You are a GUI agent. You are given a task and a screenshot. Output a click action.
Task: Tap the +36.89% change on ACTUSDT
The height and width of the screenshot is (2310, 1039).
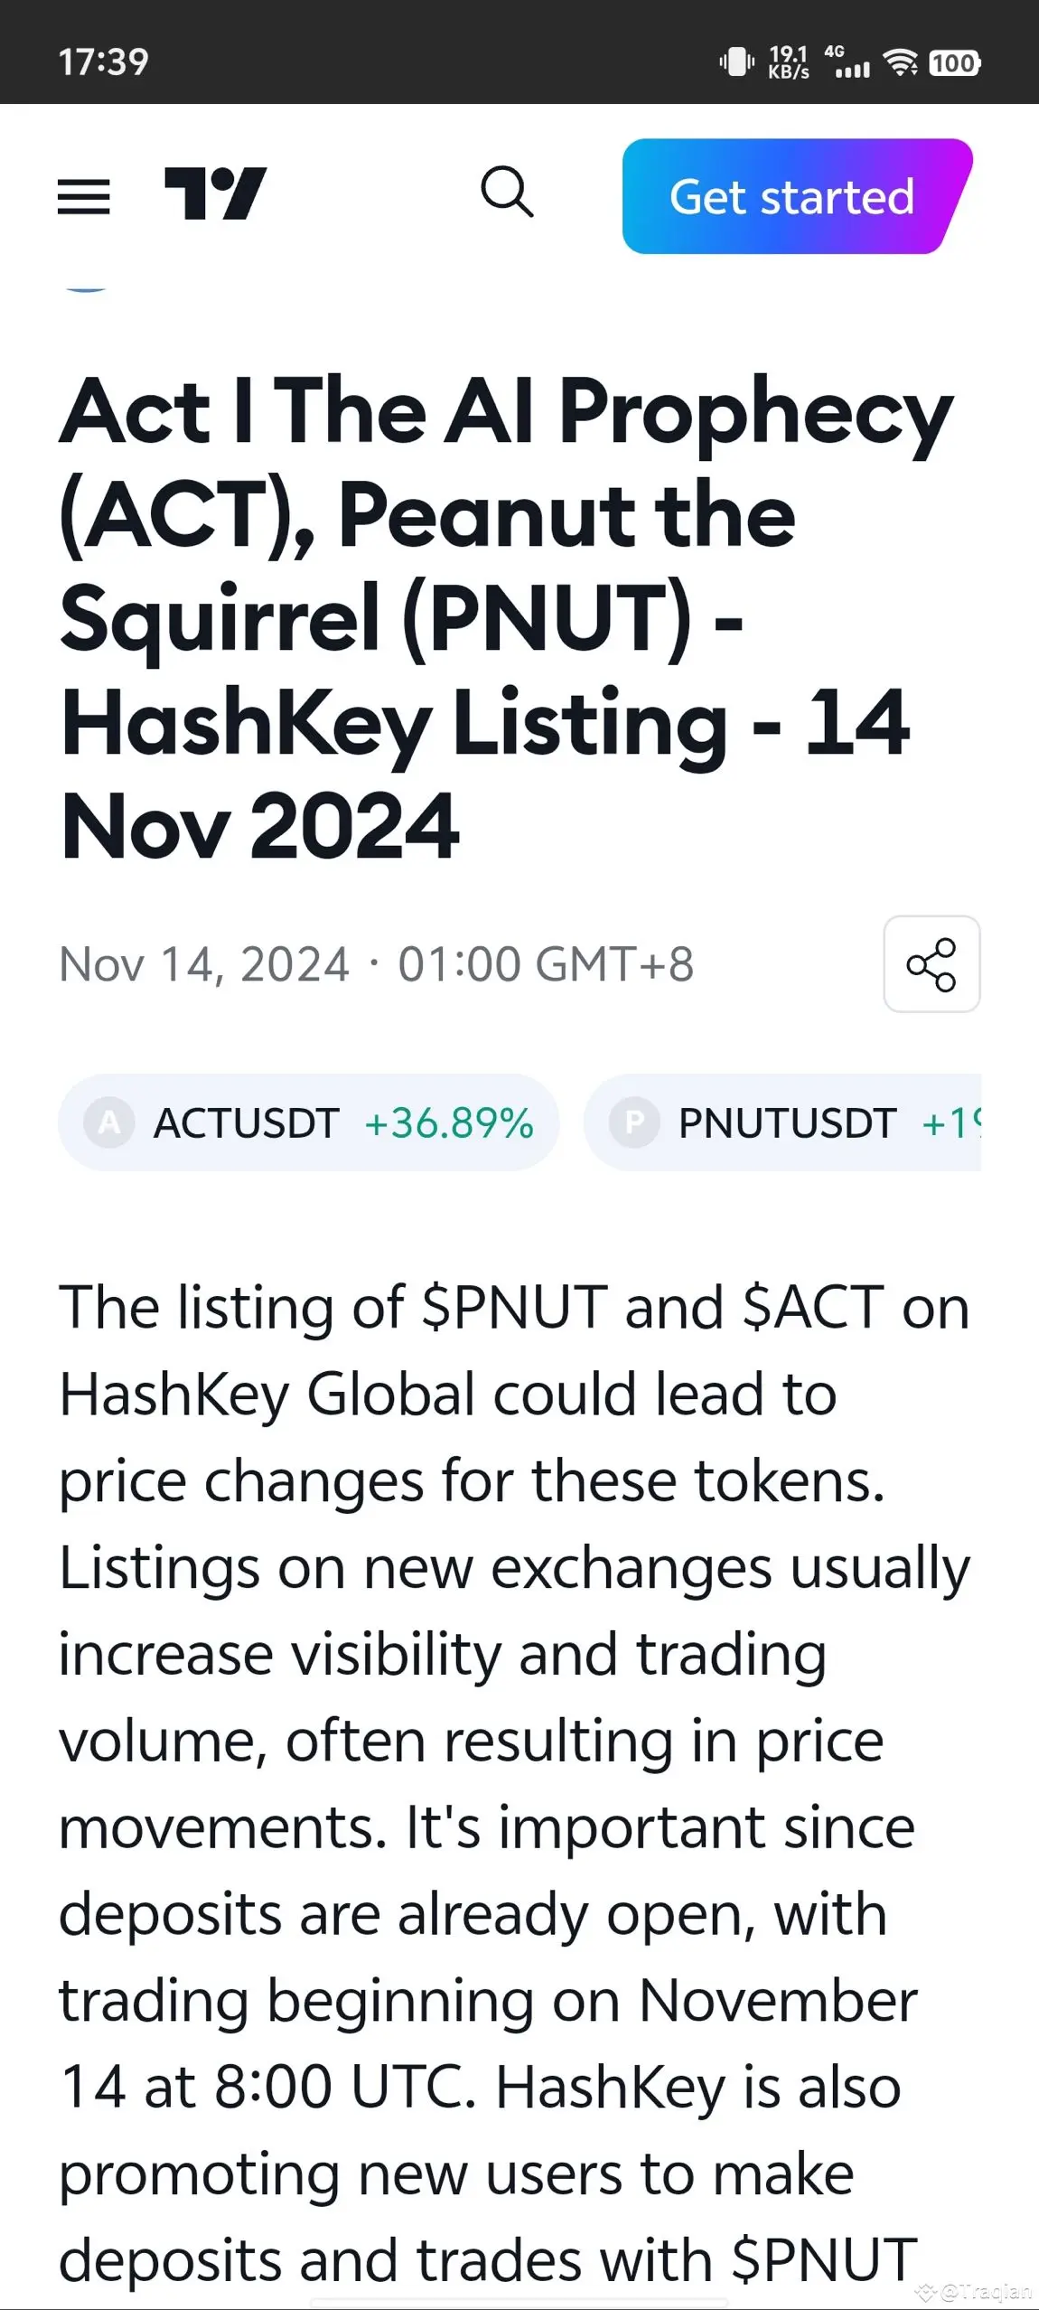449,1122
